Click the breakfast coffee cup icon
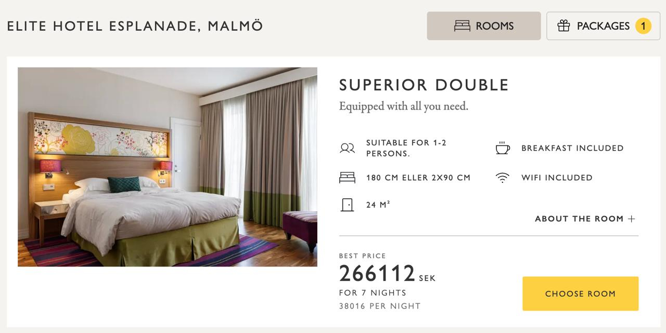Image resolution: width=666 pixels, height=333 pixels. click(x=502, y=148)
